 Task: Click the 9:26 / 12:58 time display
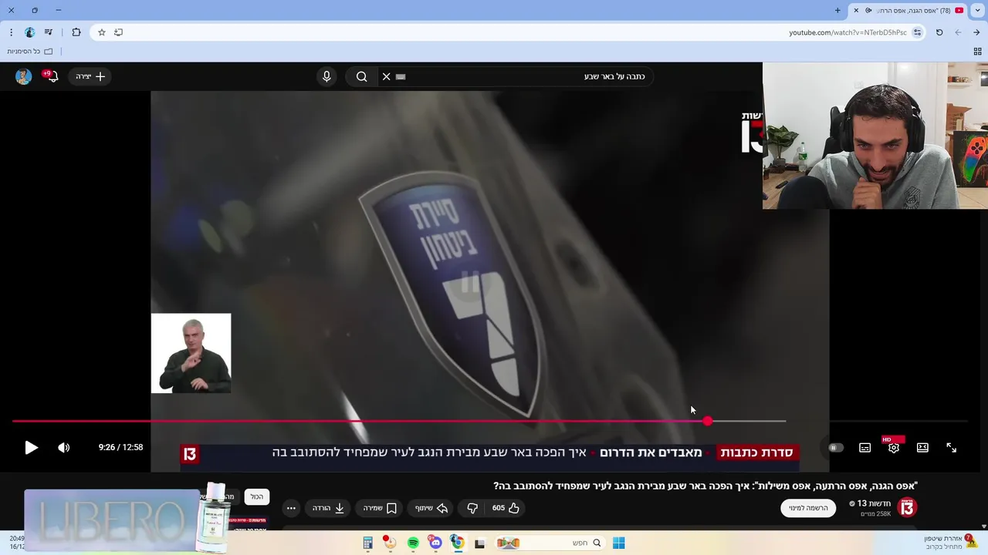[x=120, y=447]
